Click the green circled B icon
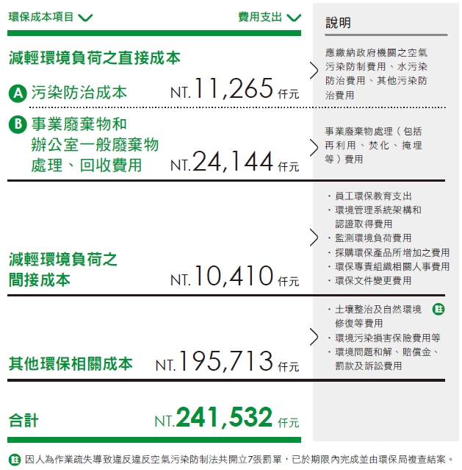 click(x=18, y=124)
